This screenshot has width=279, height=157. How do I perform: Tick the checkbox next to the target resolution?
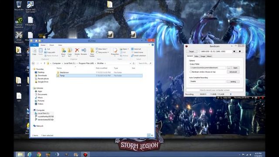200,51
